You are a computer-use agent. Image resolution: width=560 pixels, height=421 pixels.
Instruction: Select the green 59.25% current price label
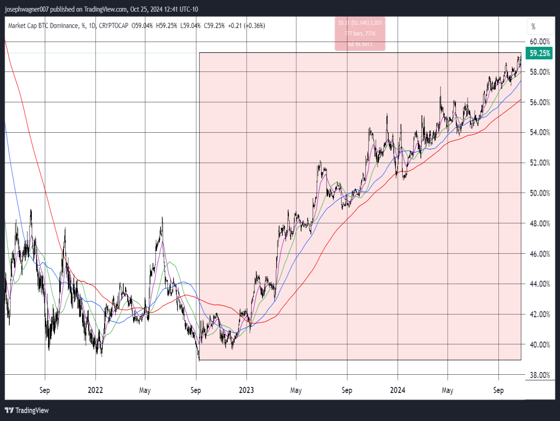pyautogui.click(x=539, y=53)
